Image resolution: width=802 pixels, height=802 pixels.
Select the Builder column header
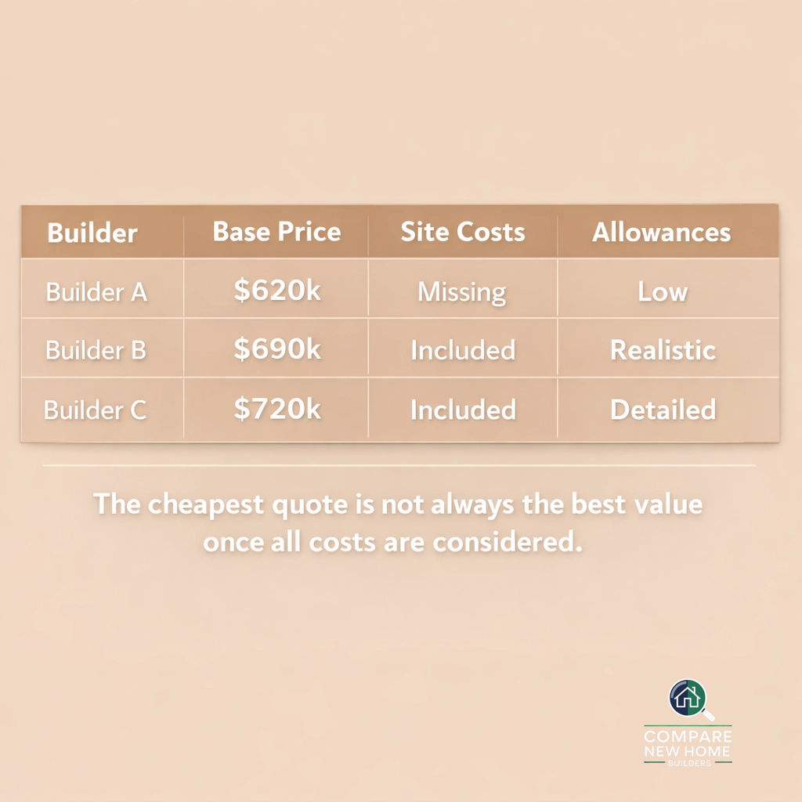(x=92, y=233)
